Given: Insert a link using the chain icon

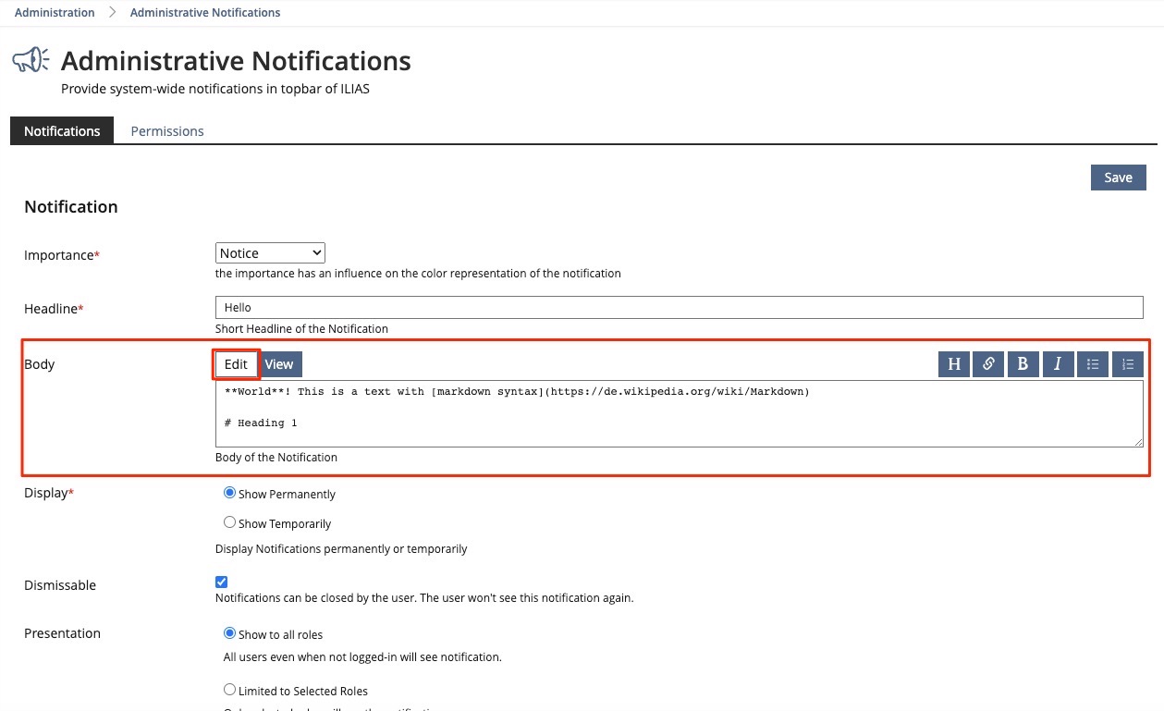Looking at the screenshot, I should point(988,364).
